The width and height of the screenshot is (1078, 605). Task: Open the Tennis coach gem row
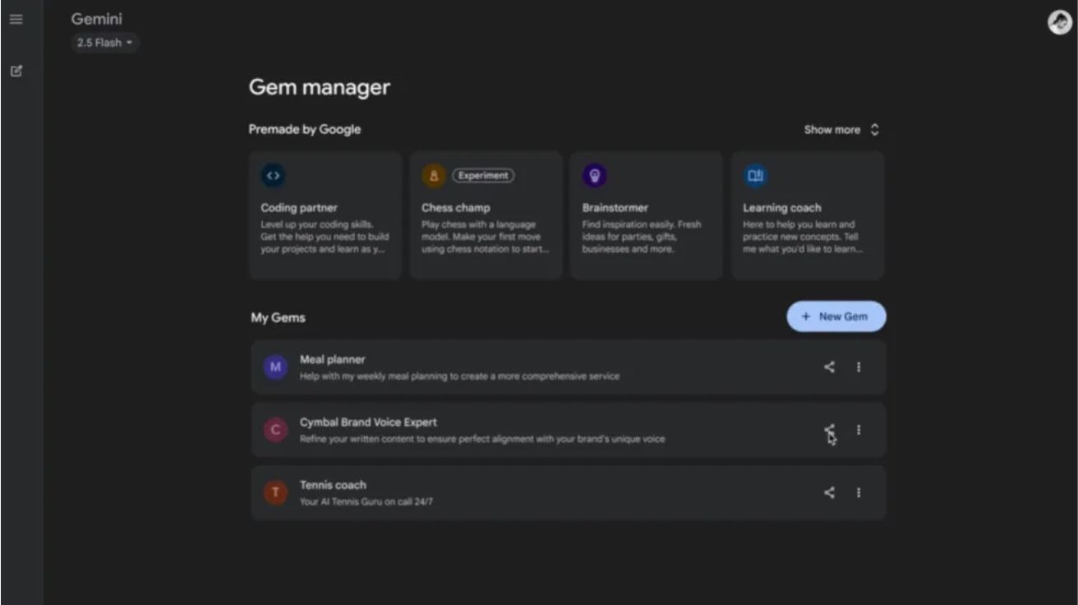tap(569, 492)
